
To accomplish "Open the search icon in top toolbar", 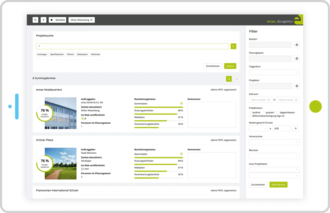I will [35, 20].
